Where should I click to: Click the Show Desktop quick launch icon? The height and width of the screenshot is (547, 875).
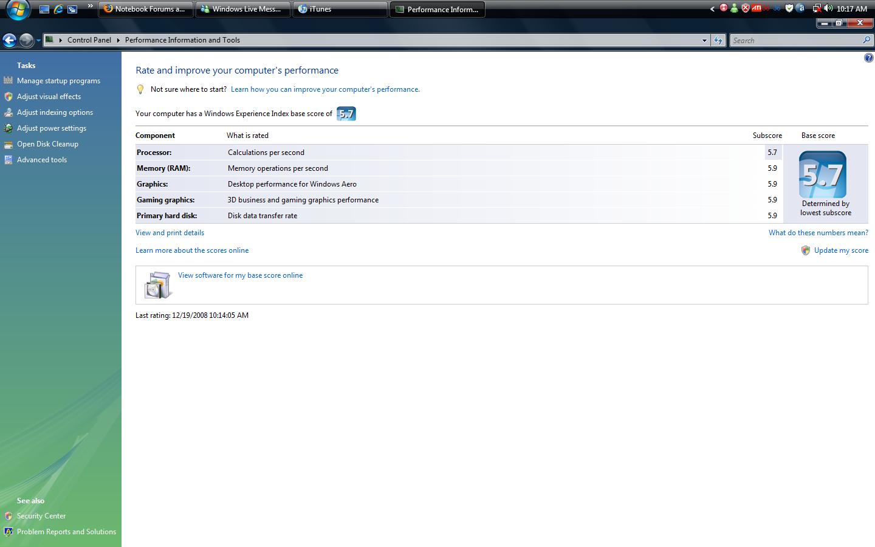coord(44,9)
